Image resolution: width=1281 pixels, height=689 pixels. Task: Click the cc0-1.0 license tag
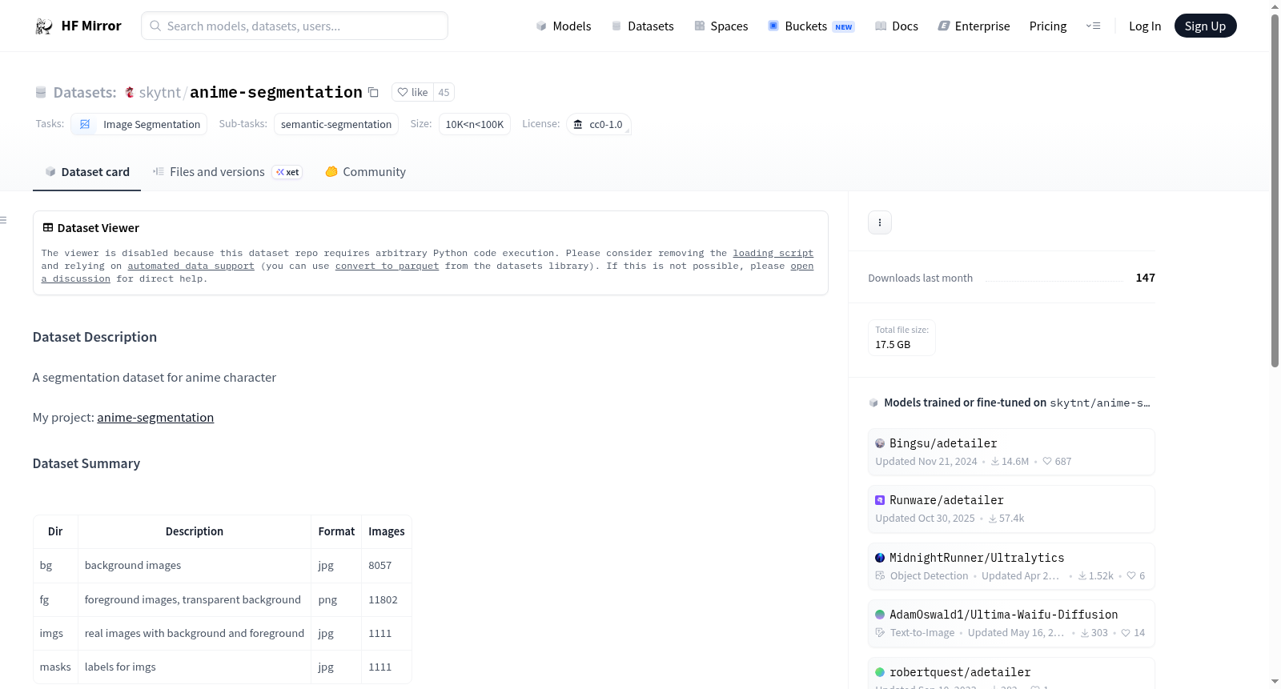[599, 124]
